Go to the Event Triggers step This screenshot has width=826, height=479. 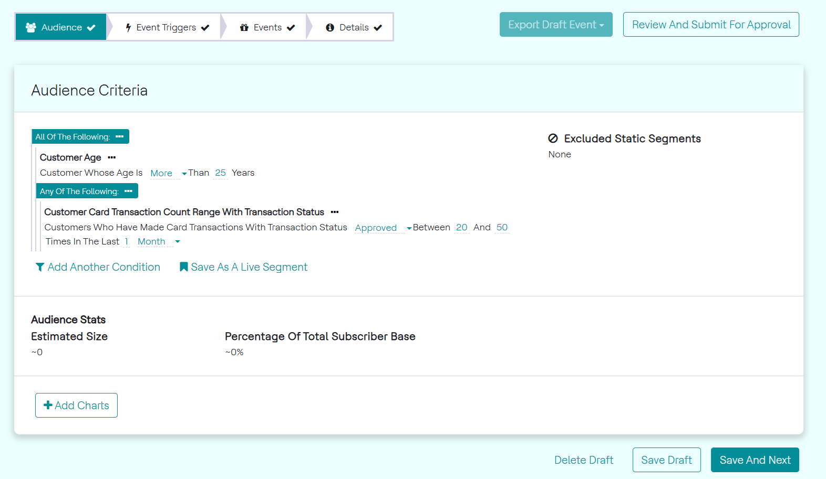click(x=167, y=27)
